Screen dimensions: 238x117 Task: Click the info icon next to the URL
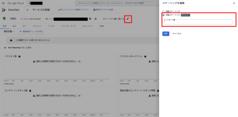click(95, 19)
